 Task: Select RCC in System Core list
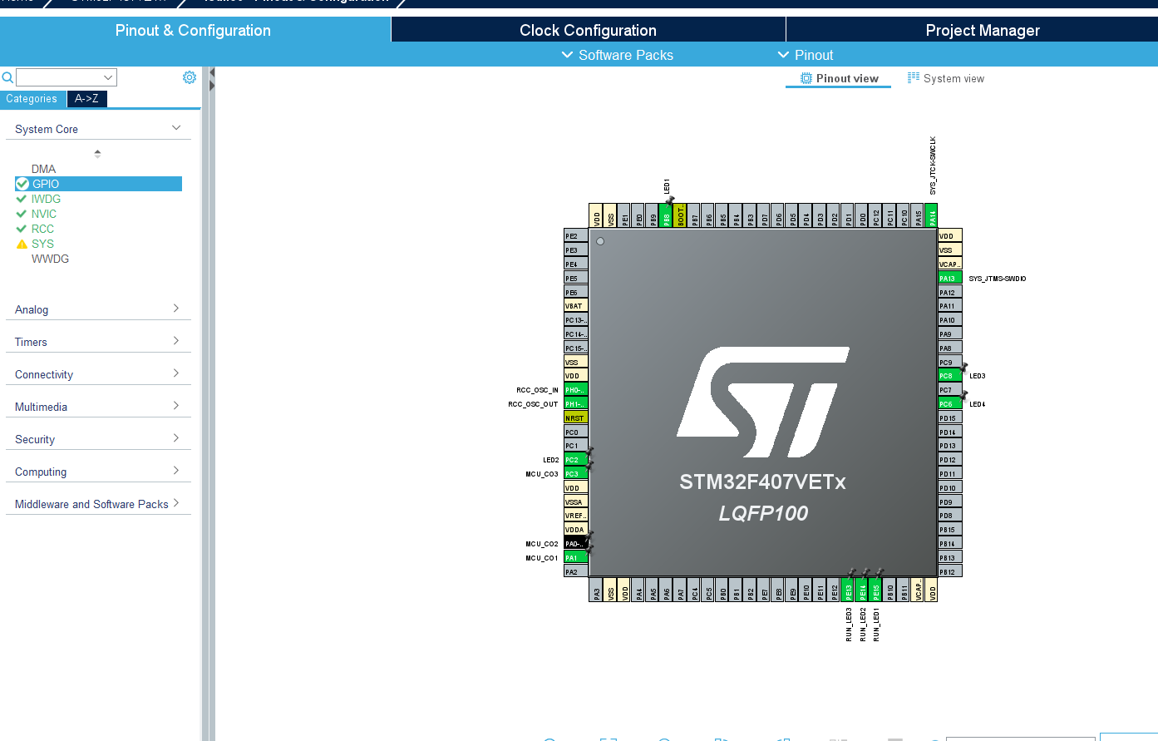pos(42,229)
